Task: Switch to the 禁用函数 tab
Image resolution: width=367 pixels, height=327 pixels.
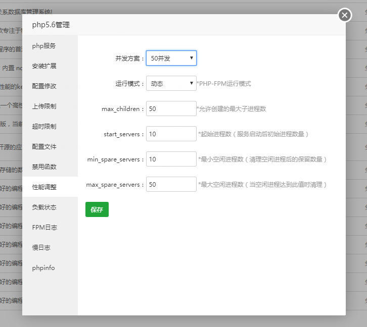Action: point(44,167)
